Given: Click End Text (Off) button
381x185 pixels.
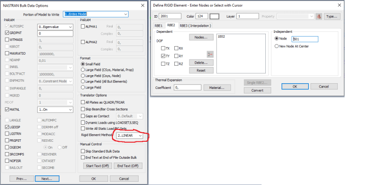Looking at the screenshot, I should (x=128, y=166).
